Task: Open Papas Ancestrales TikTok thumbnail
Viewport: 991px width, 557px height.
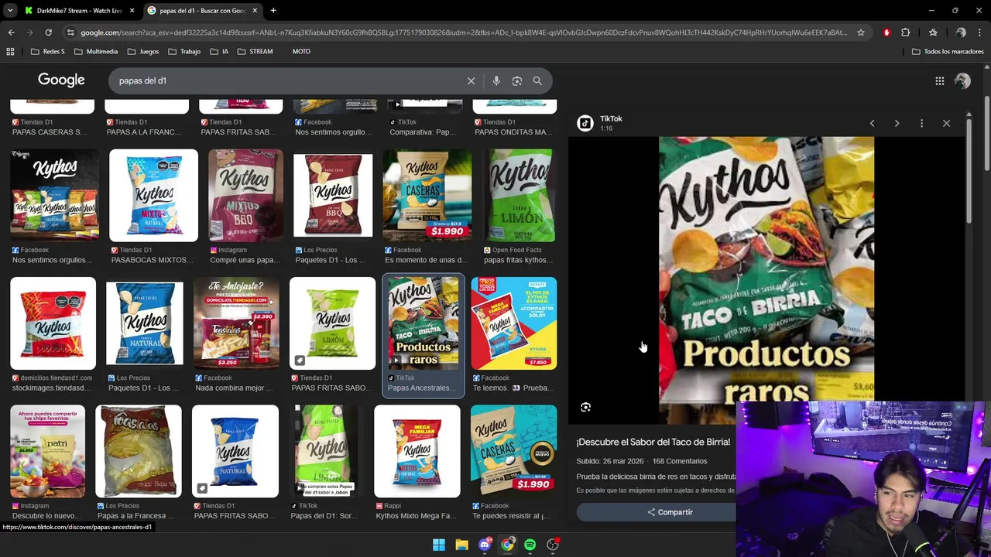Action: [x=423, y=323]
